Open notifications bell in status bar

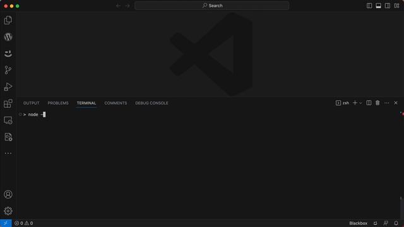(396, 223)
